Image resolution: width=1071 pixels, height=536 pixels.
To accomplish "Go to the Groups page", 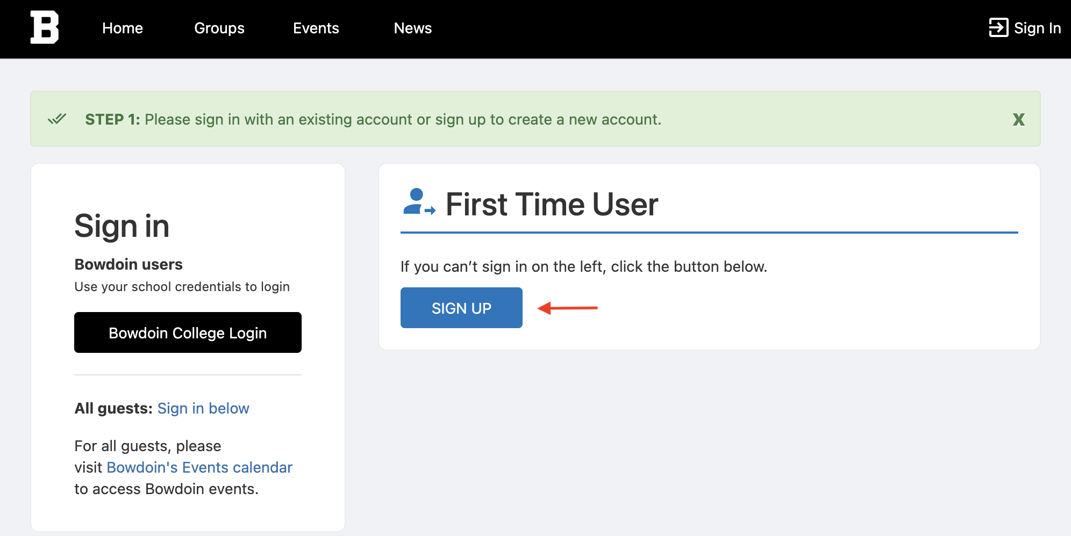I will 219,28.
